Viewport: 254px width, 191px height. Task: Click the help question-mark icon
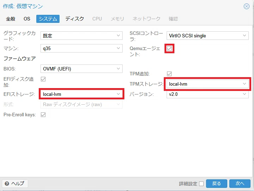click(x=7, y=184)
